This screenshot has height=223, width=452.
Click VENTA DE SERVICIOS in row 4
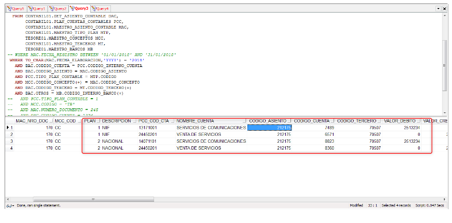[211, 148]
